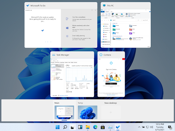
Task: Open the Widgets panel icon
Action: [80, 127]
